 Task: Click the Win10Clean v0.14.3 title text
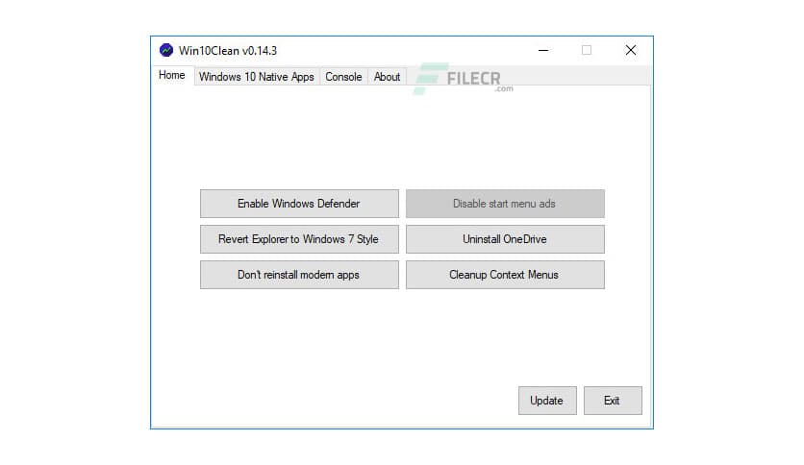coord(228,51)
